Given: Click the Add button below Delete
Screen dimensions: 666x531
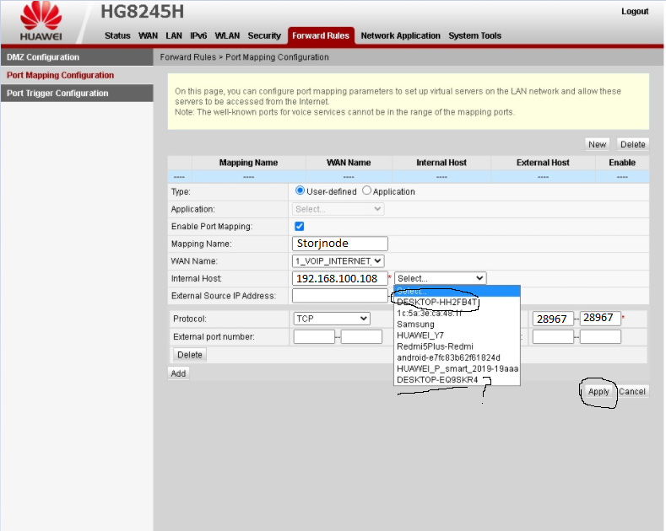Looking at the screenshot, I should pos(178,373).
